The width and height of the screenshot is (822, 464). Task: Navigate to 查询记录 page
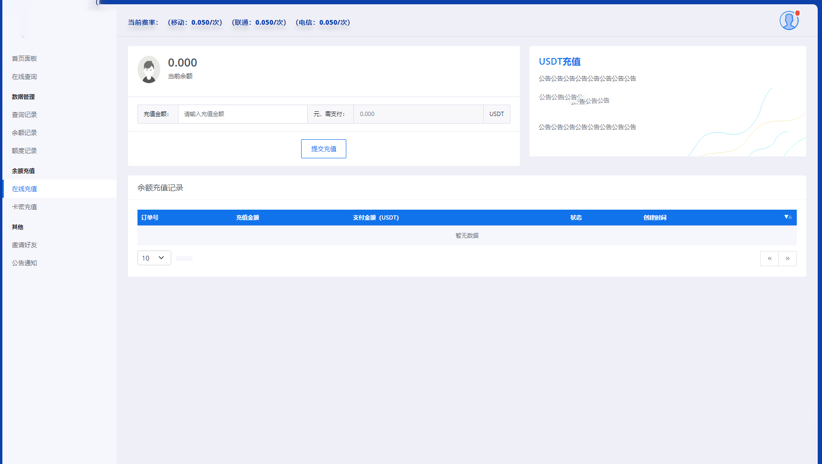coord(24,115)
